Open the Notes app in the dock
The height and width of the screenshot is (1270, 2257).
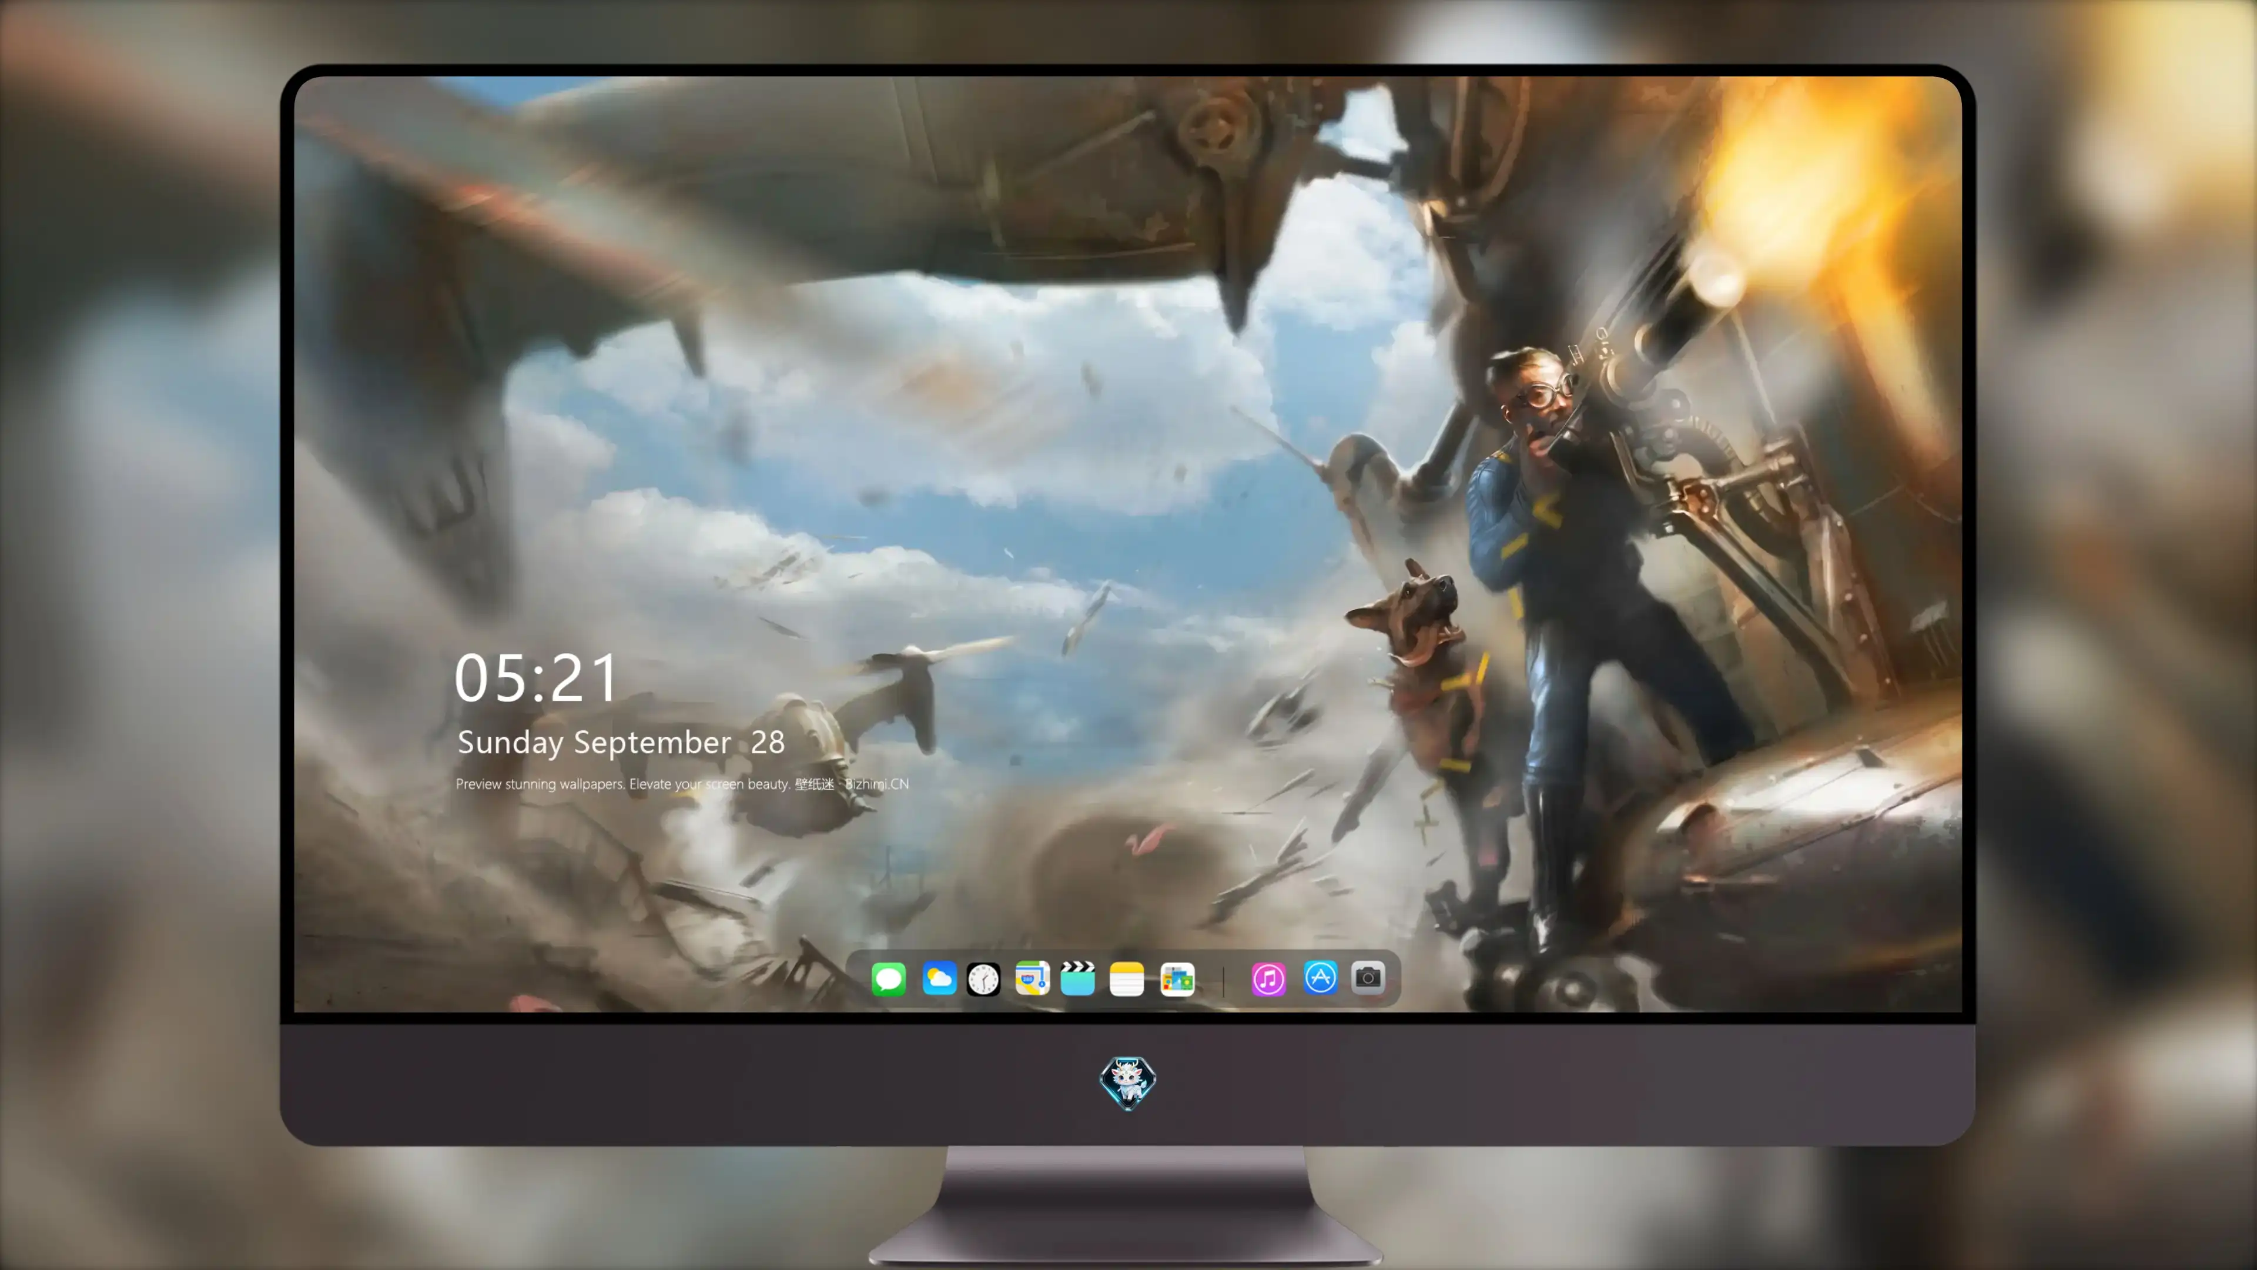tap(1127, 979)
